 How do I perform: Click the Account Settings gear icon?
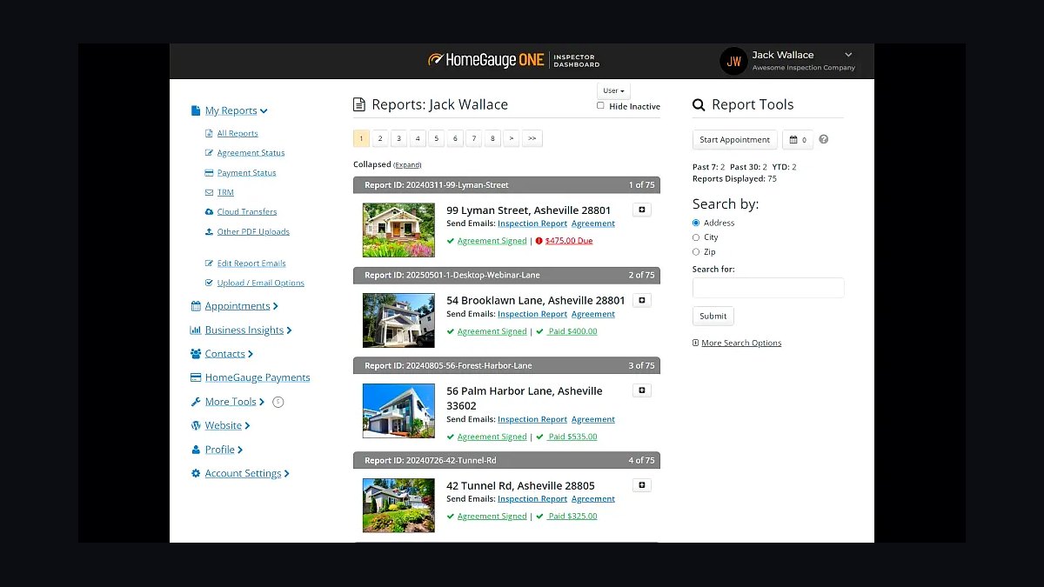point(196,474)
